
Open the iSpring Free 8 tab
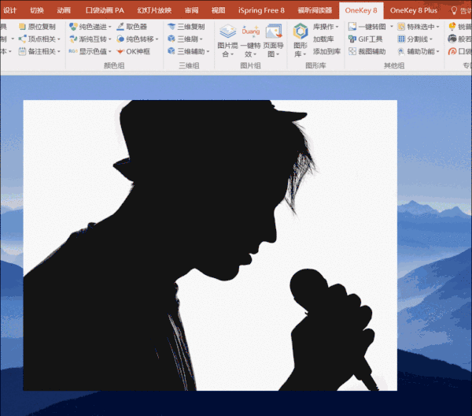[x=261, y=10]
